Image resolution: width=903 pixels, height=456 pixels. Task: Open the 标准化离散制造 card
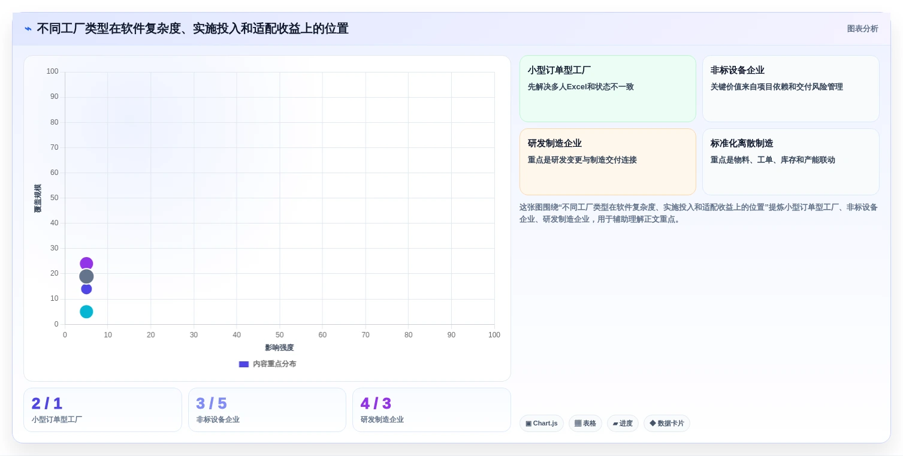click(790, 162)
